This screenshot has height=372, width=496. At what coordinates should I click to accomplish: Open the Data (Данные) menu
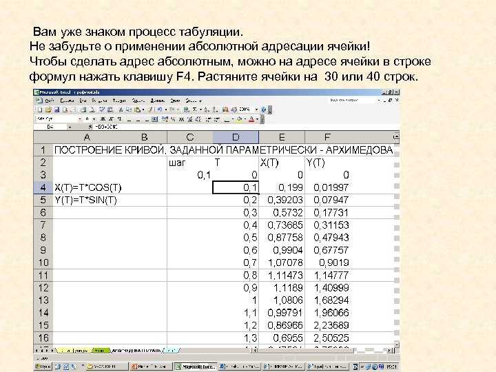click(158, 101)
